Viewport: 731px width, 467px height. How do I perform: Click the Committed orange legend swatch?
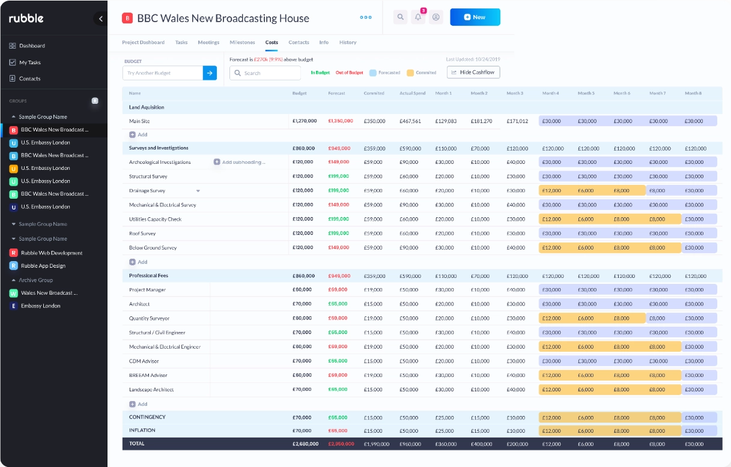pos(410,73)
